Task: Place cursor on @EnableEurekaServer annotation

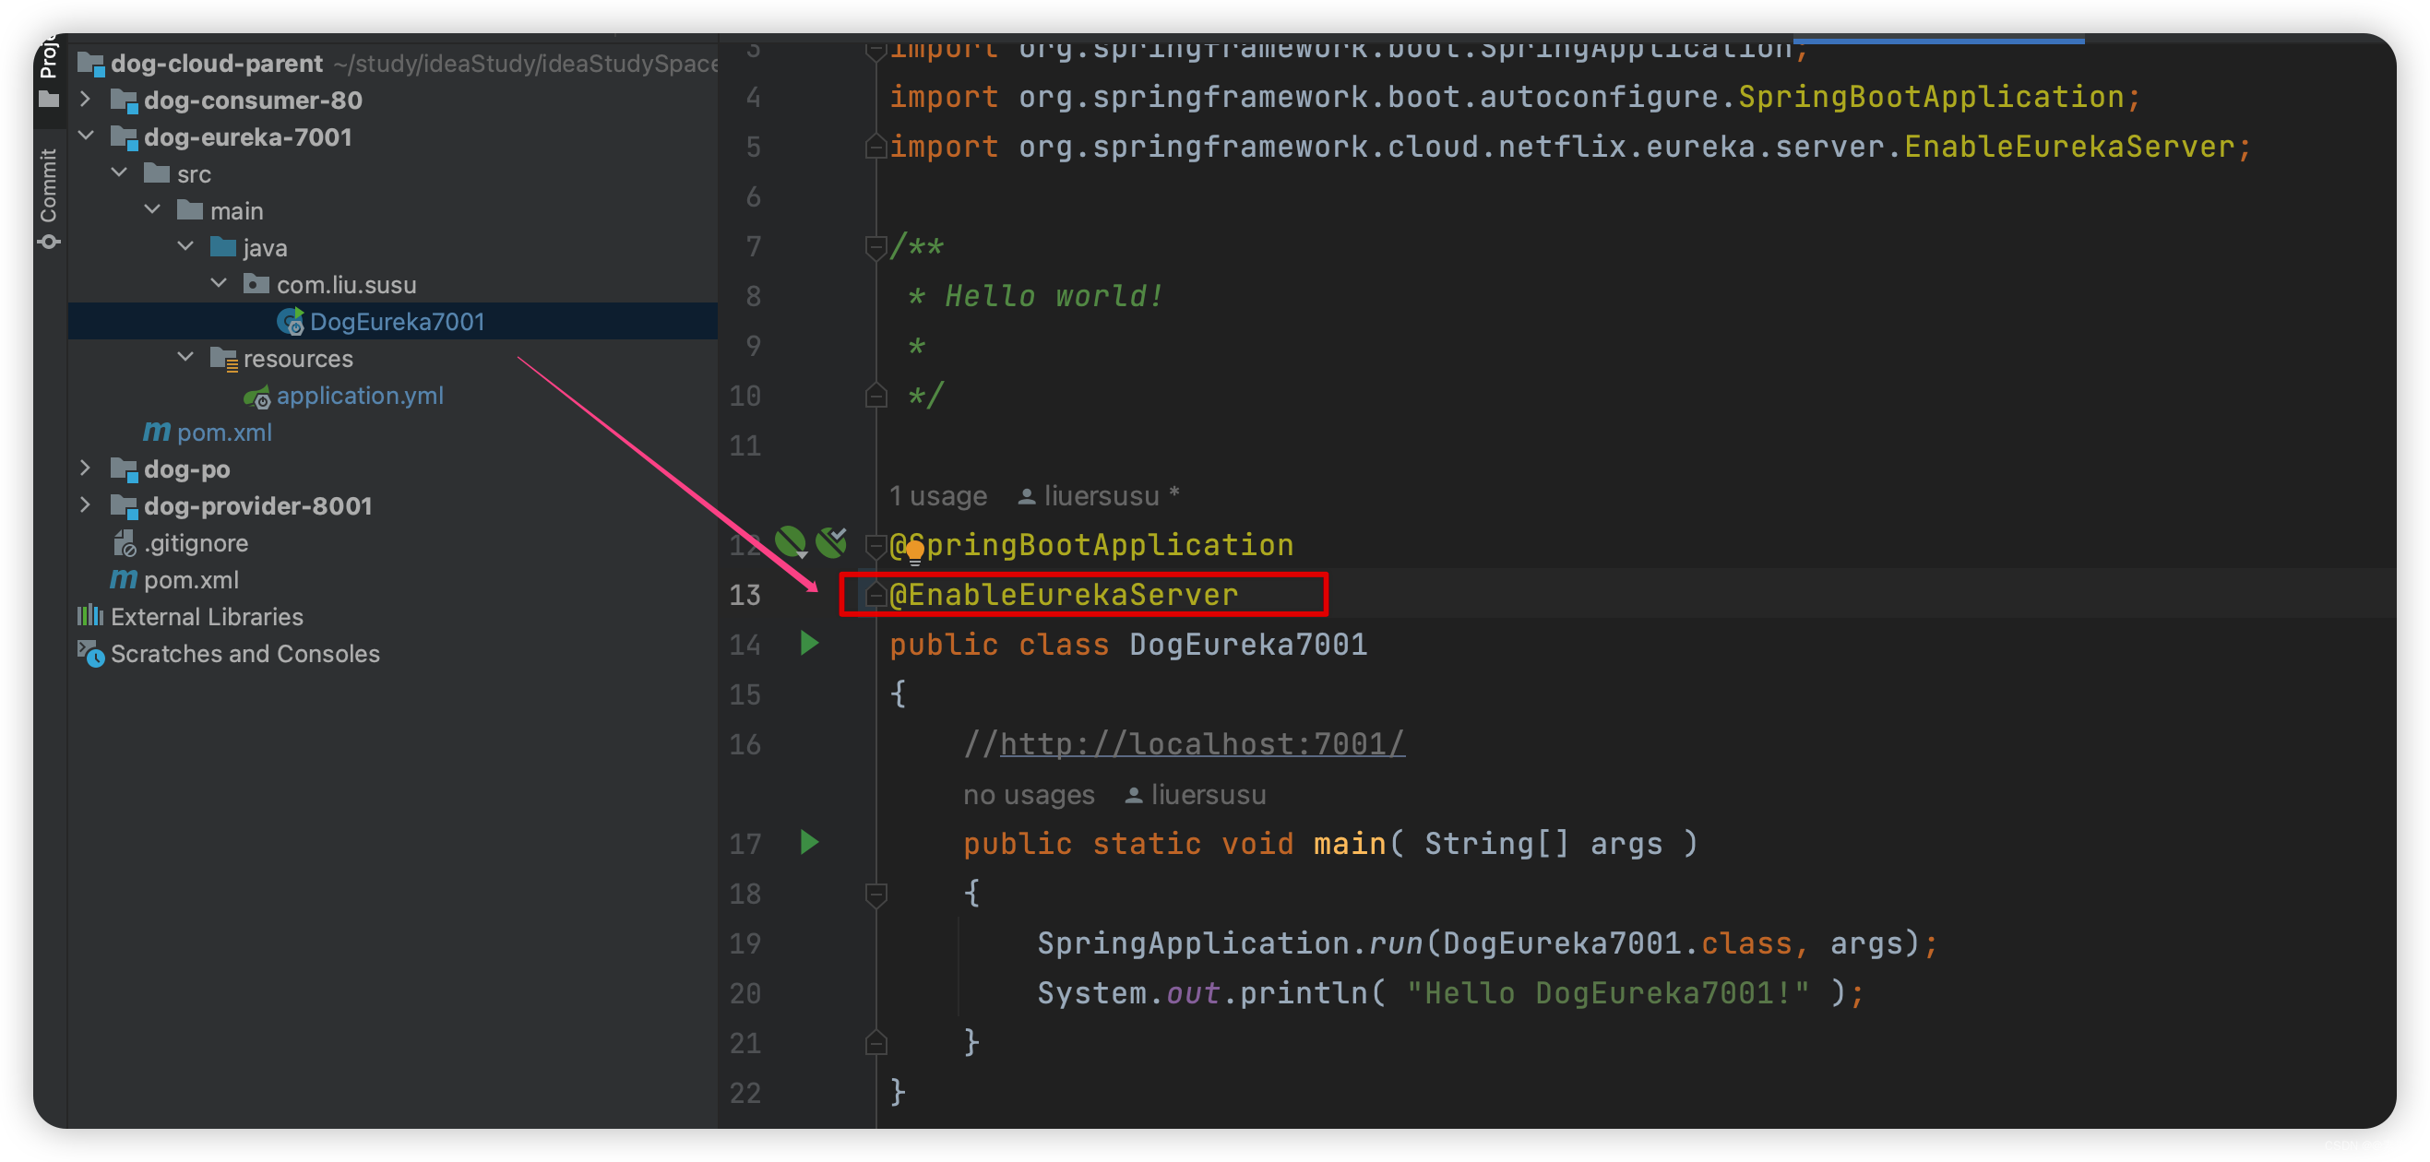Action: pyautogui.click(x=1063, y=594)
